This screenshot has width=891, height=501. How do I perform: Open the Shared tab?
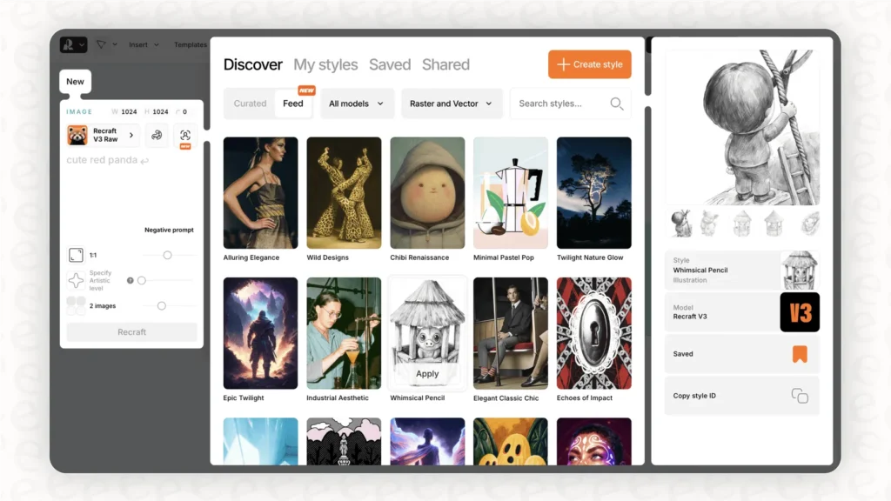[x=445, y=64]
